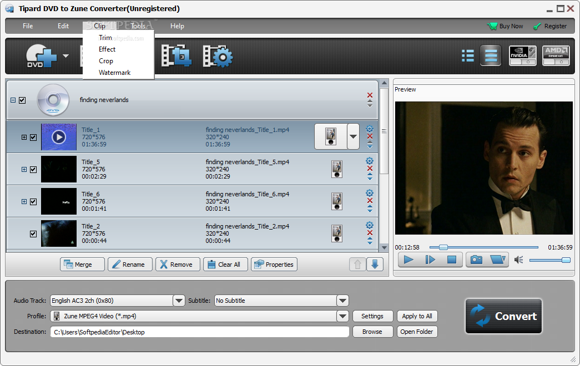
Task: Open the Help menu
Action: (177, 26)
